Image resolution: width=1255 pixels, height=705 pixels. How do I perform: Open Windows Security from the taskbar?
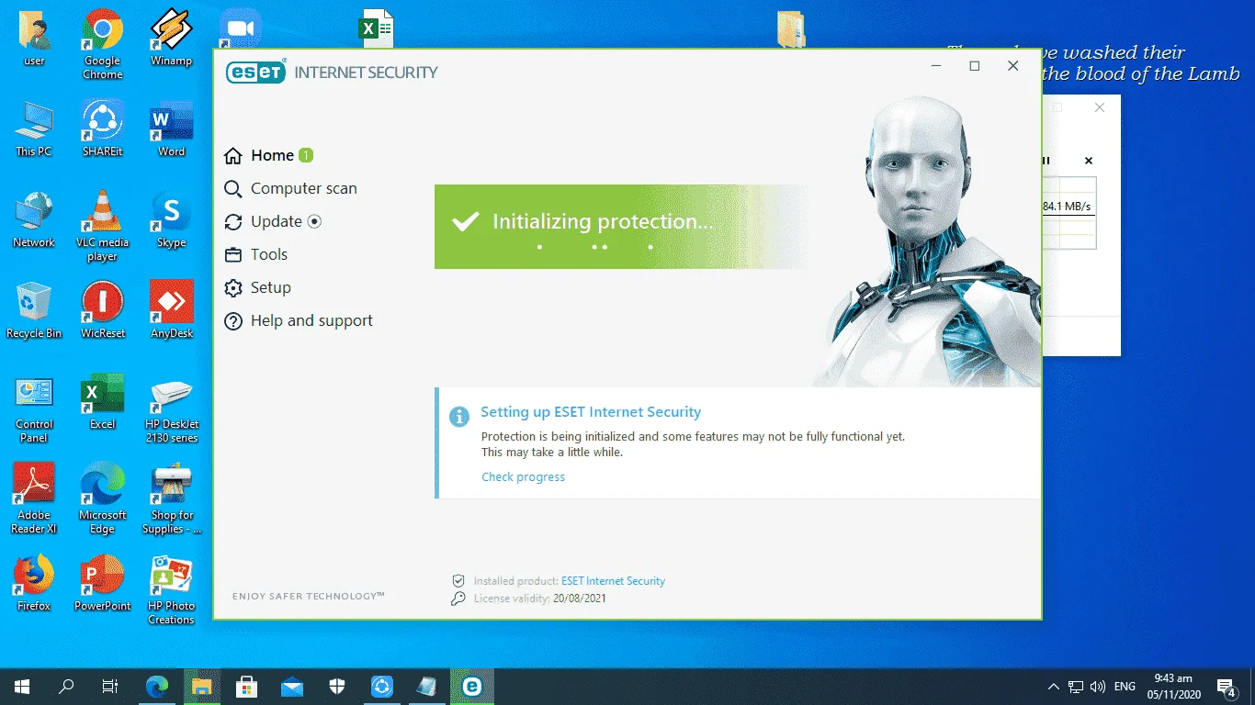[x=337, y=686]
